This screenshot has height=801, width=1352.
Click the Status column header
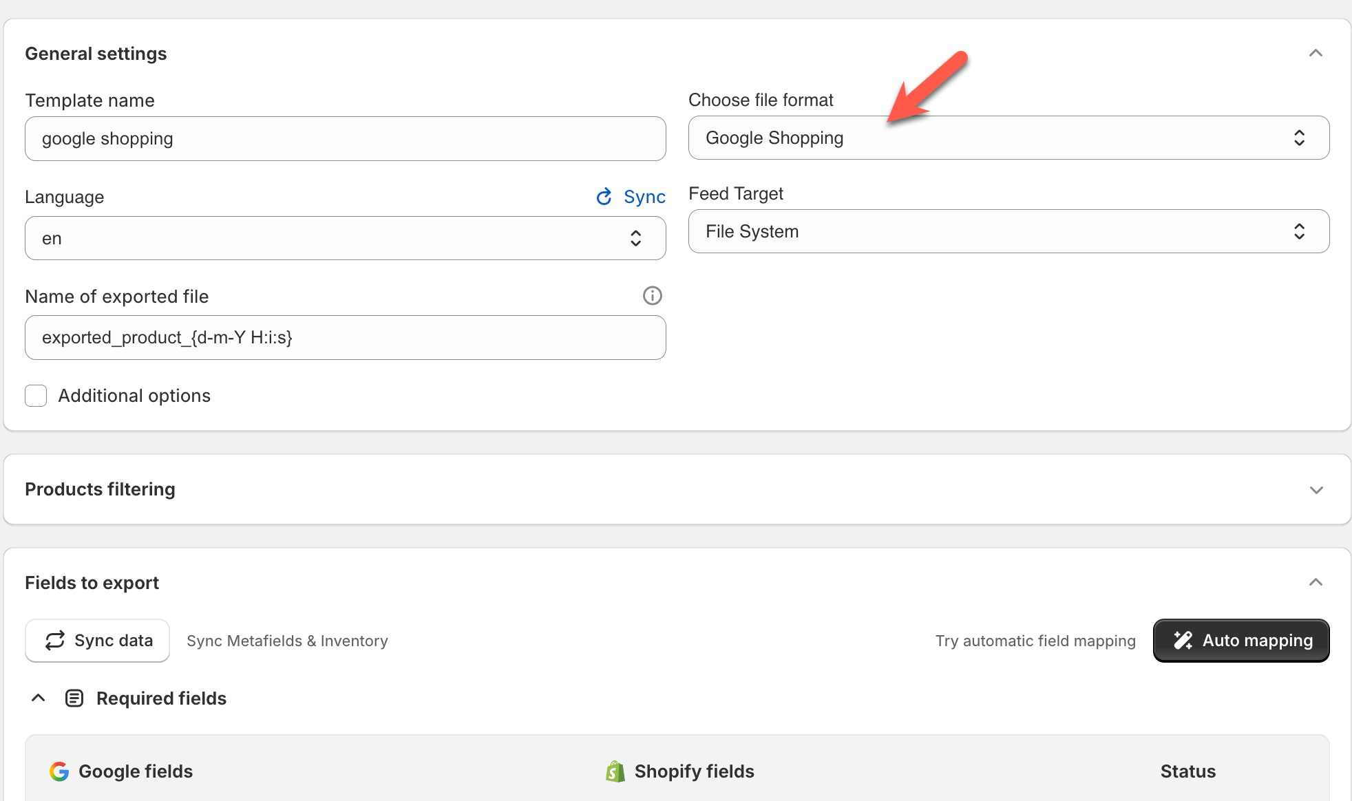pyautogui.click(x=1187, y=771)
